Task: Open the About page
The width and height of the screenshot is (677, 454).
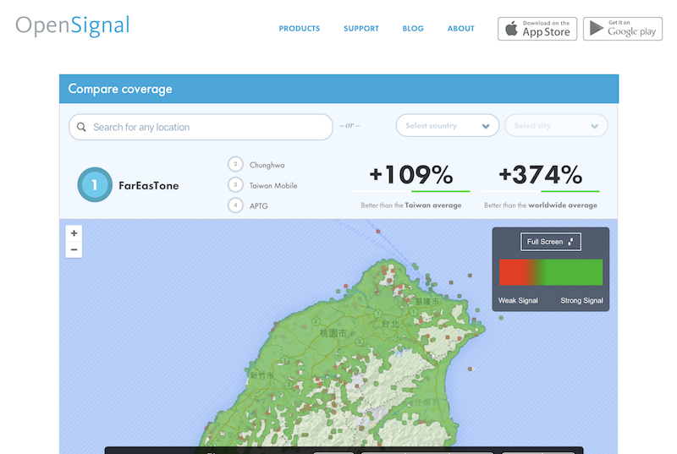Action: click(x=460, y=29)
